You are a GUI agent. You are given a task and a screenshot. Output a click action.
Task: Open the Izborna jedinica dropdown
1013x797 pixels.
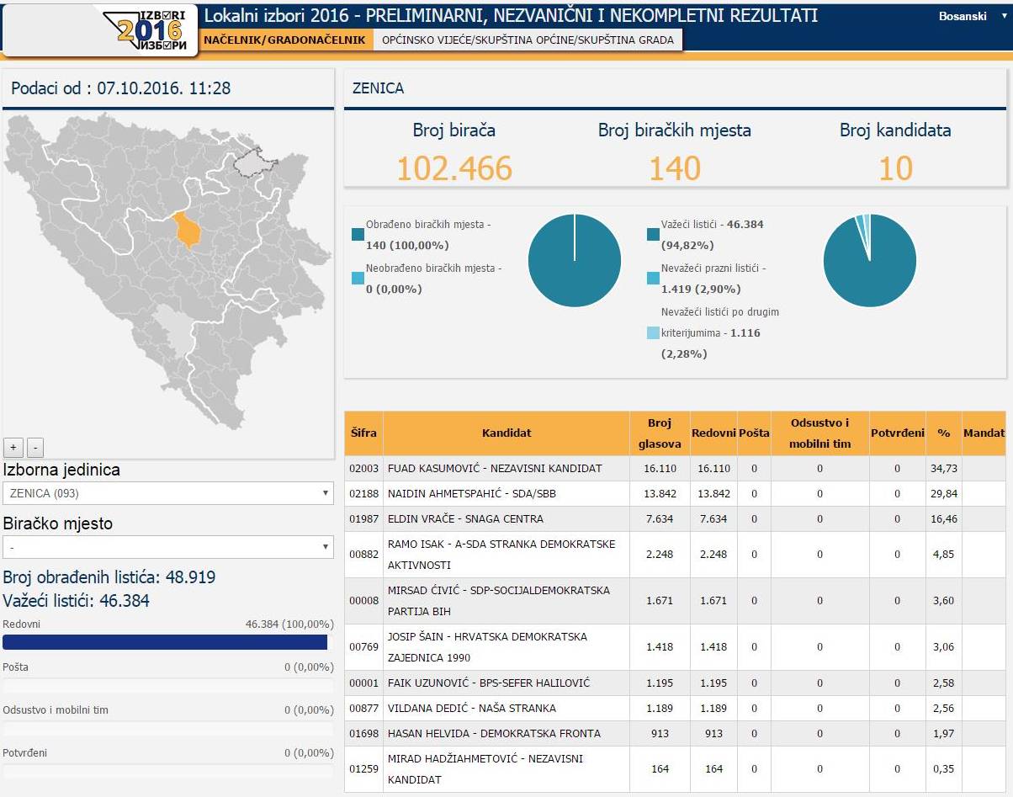point(168,493)
